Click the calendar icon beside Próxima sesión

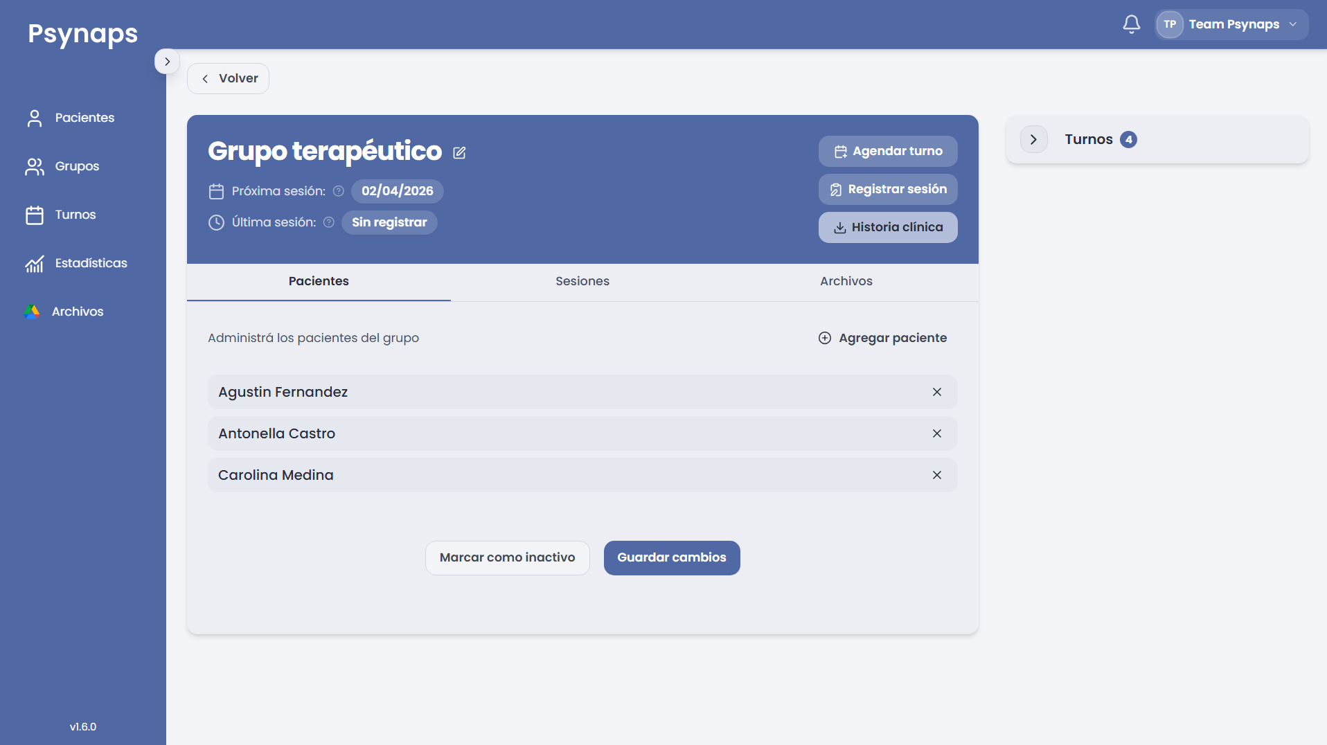pyautogui.click(x=216, y=191)
